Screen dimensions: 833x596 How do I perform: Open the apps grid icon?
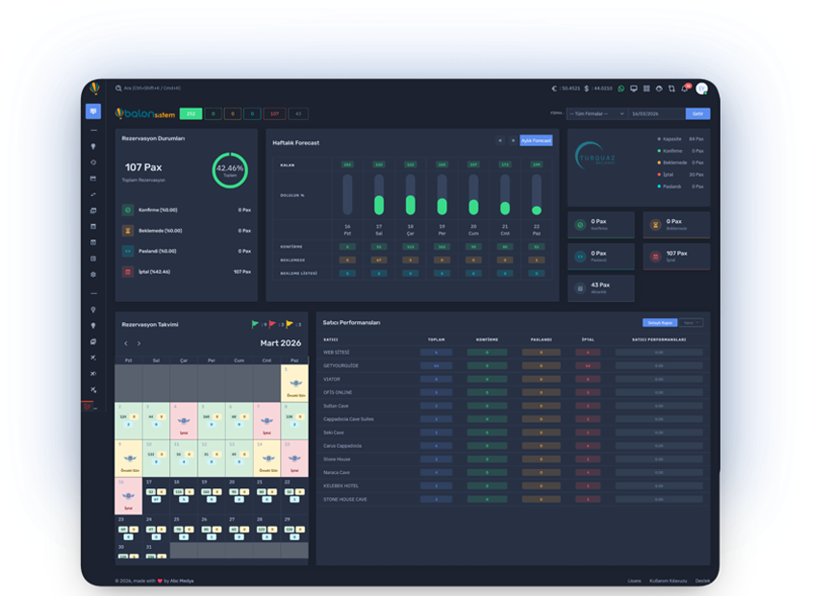(645, 88)
